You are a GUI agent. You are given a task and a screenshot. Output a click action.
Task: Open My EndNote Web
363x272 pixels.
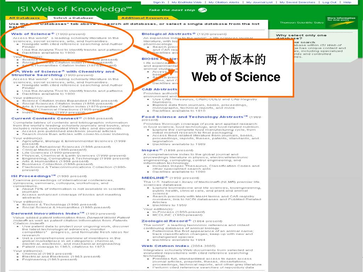pyautogui.click(x=186, y=2)
